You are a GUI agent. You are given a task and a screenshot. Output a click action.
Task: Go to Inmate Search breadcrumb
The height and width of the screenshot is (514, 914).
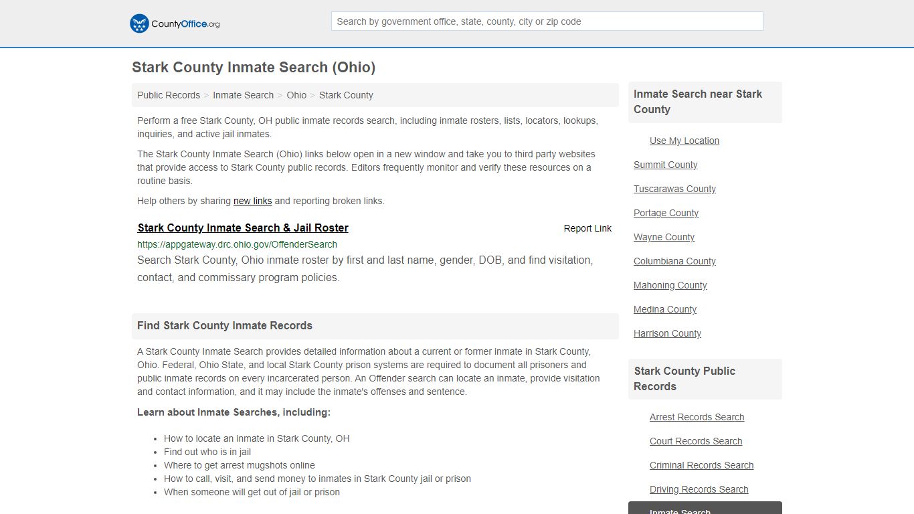click(243, 95)
